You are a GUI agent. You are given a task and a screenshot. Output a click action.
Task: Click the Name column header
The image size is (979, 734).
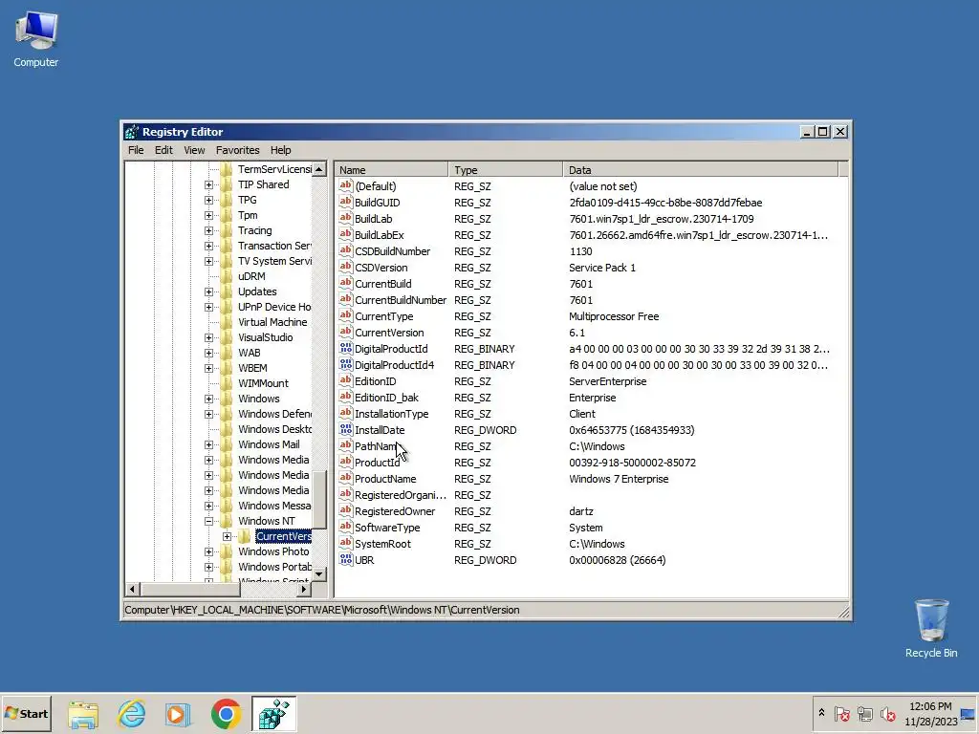[x=391, y=170]
